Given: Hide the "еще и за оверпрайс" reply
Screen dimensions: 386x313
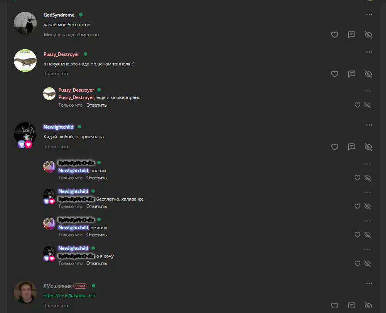Looking at the screenshot, I should tap(367, 105).
